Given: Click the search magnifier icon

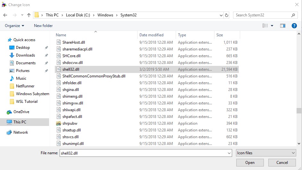Looking at the screenshot, I should [x=293, y=15].
